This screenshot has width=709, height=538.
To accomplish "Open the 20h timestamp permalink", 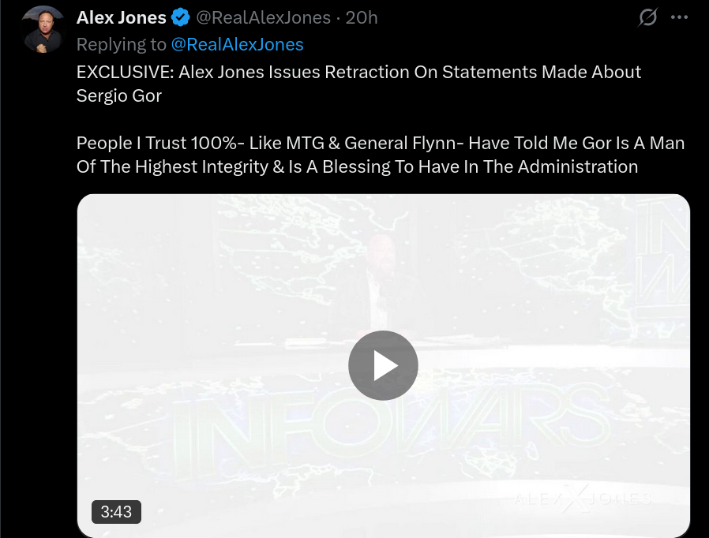I will pos(362,17).
